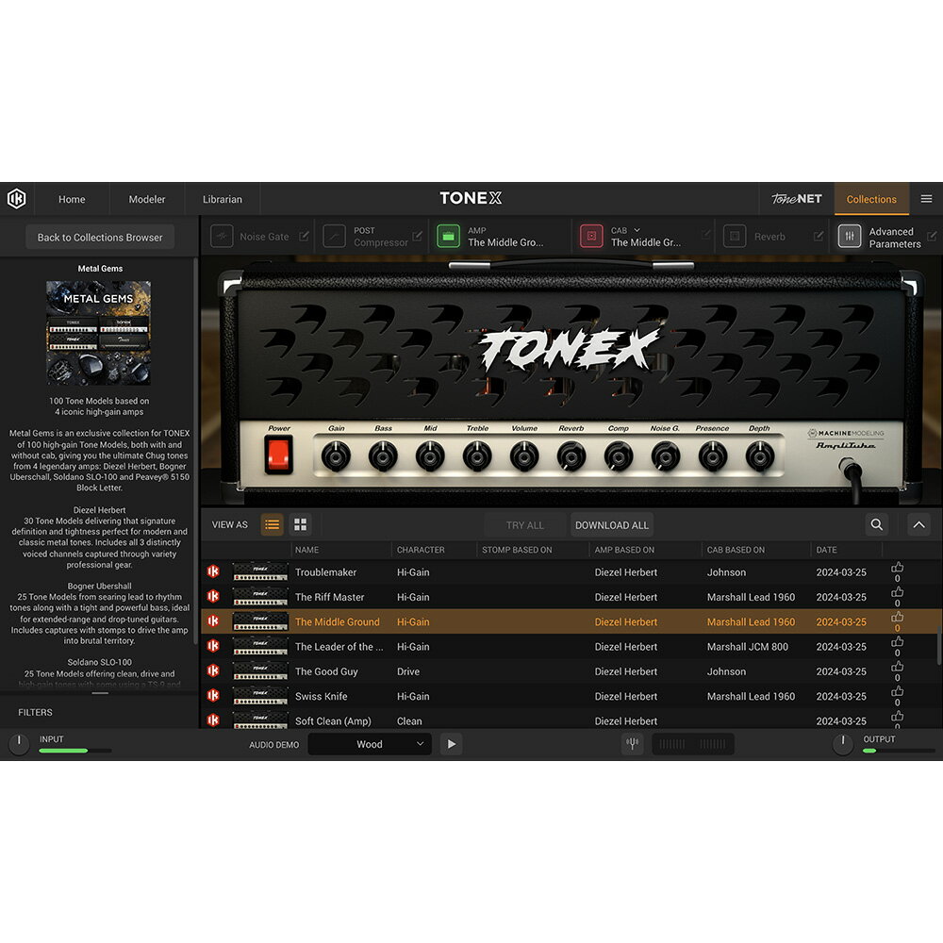Toggle the Noise Gate on/off button
Image resolution: width=943 pixels, height=943 pixels.
(x=222, y=237)
